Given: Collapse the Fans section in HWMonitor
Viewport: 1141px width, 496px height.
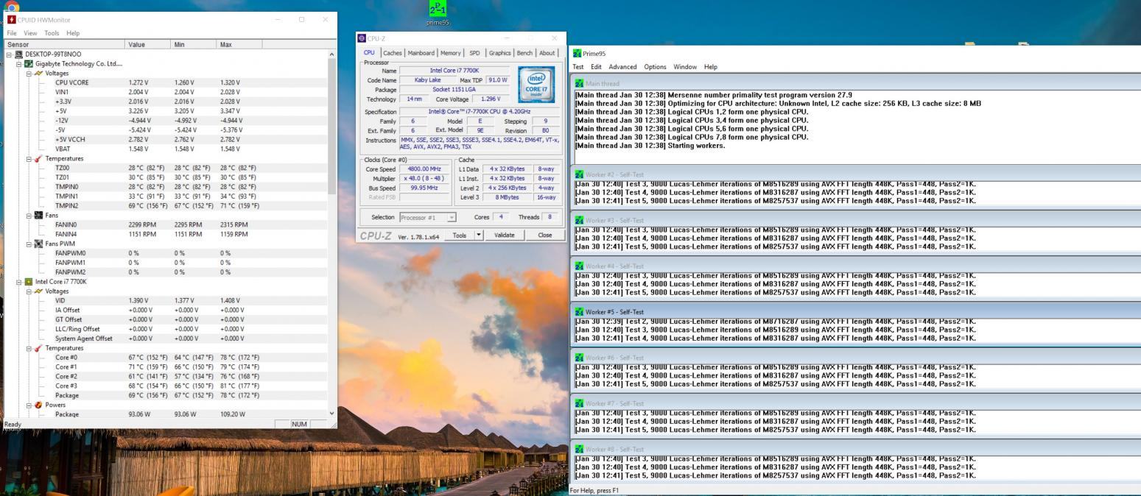Looking at the screenshot, I should (x=29, y=216).
